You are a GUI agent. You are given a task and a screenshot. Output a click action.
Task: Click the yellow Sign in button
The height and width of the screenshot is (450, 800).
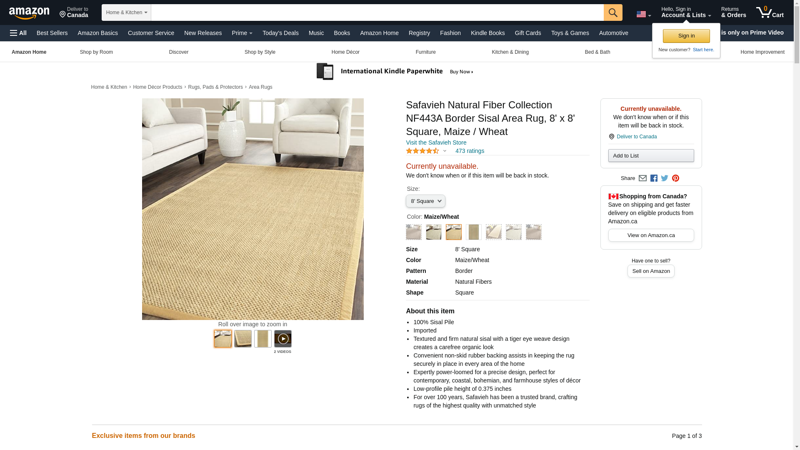686,36
